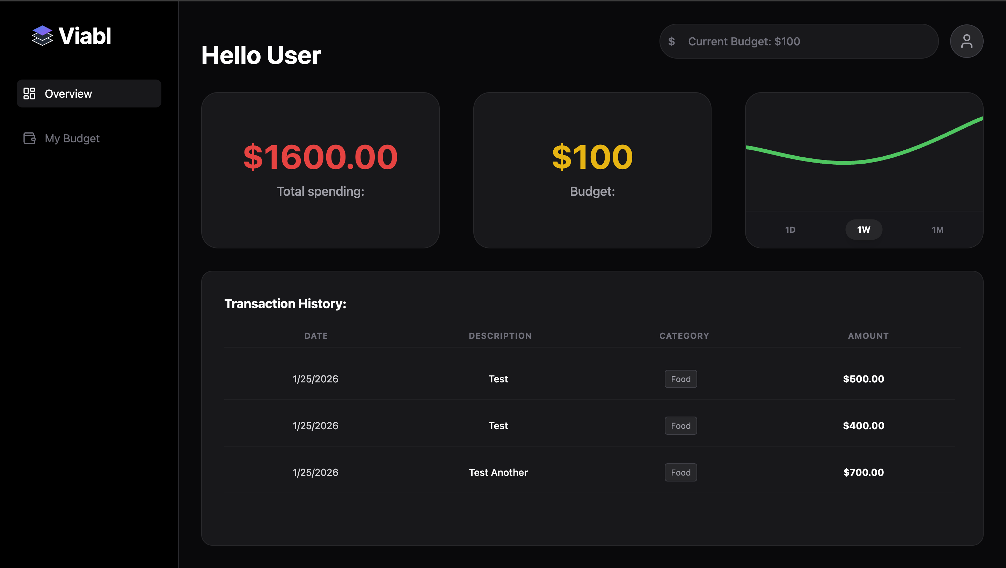The width and height of the screenshot is (1006, 568).
Task: Click the Food tag on Test Another row
Action: [680, 472]
